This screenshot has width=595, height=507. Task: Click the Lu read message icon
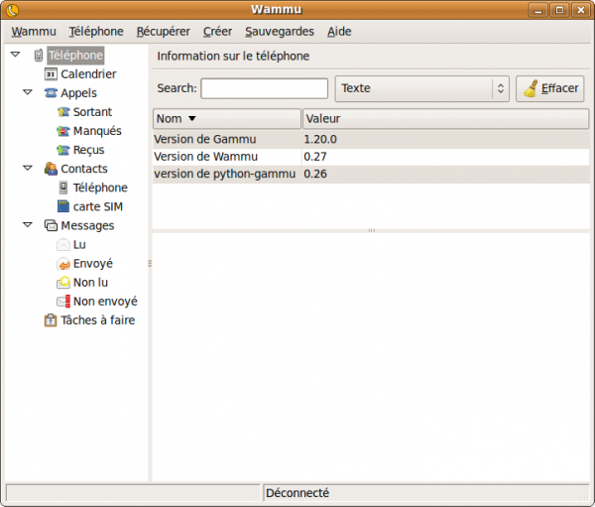tap(63, 245)
